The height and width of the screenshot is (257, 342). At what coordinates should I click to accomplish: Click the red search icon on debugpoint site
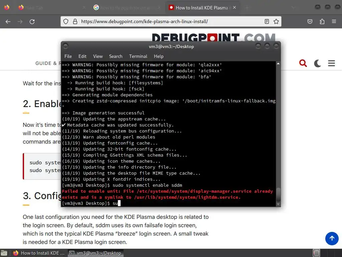pos(303,63)
